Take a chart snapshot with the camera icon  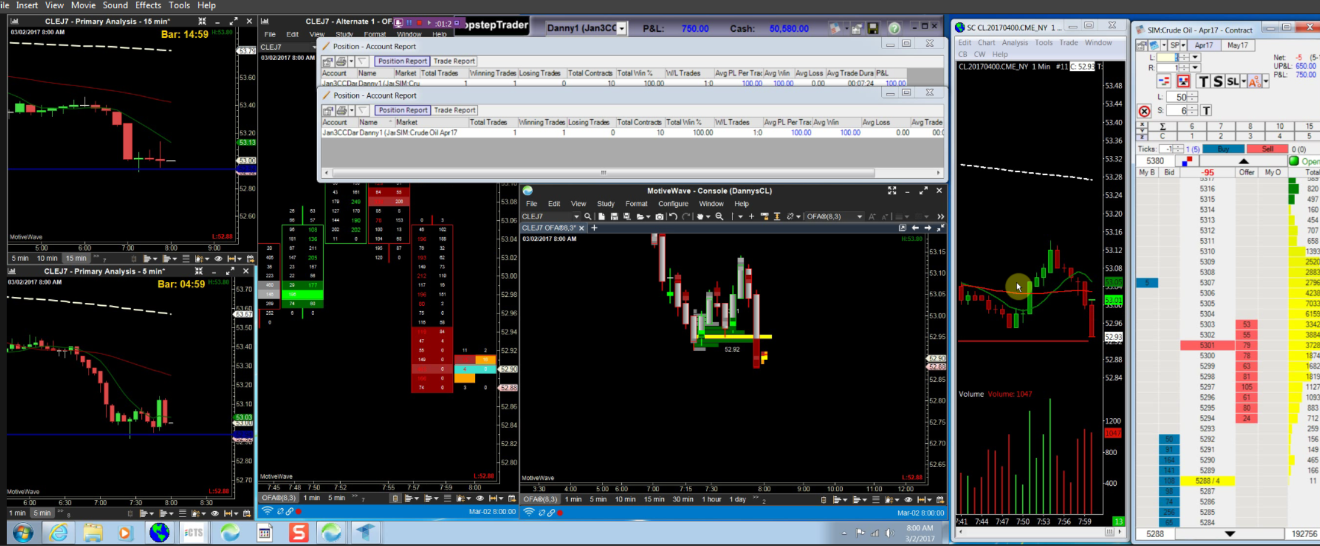(659, 217)
